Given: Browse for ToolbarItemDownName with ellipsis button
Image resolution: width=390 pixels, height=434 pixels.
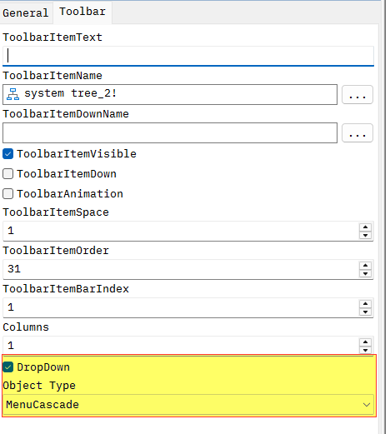Looking at the screenshot, I should (357, 133).
